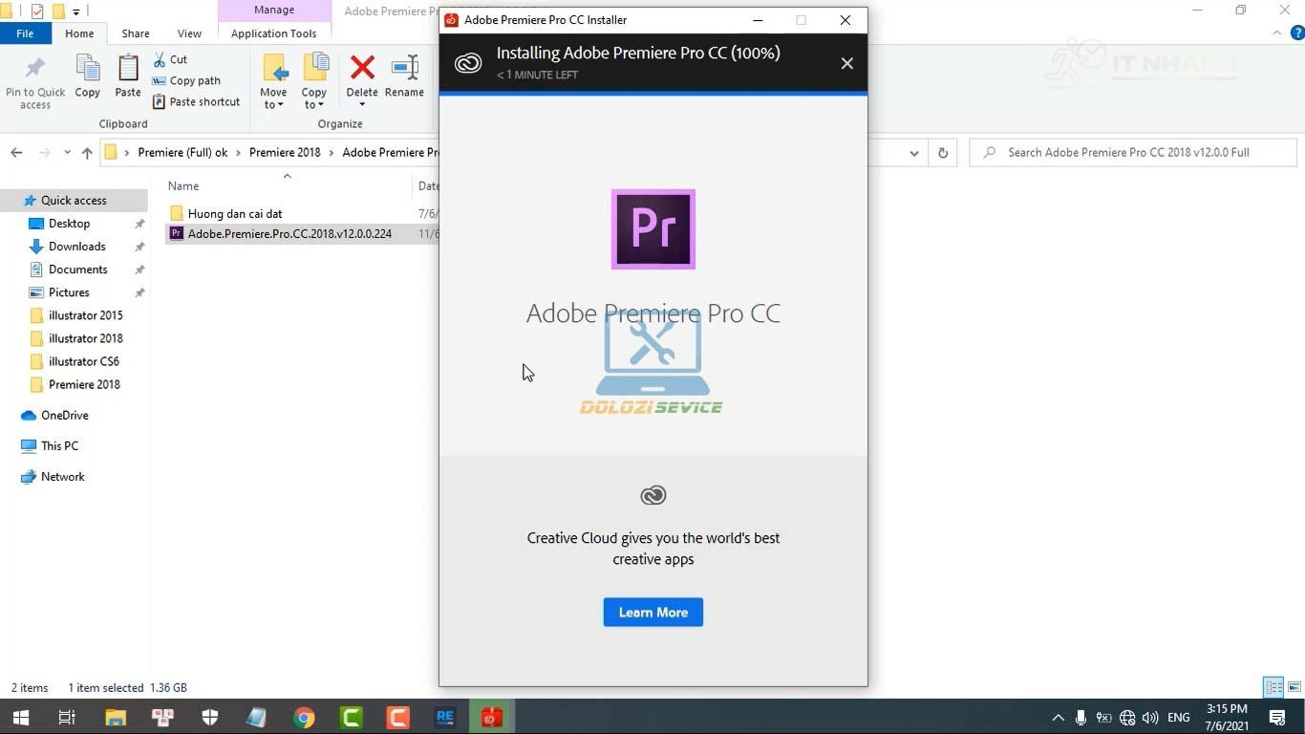Click the Learn More button
Image resolution: width=1305 pixels, height=734 pixels.
(652, 613)
